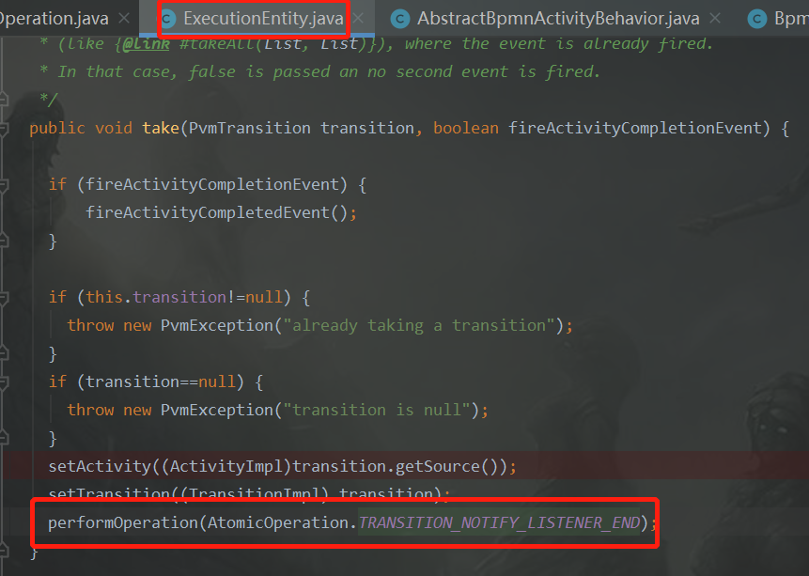Click the setActivity method call

point(100,466)
